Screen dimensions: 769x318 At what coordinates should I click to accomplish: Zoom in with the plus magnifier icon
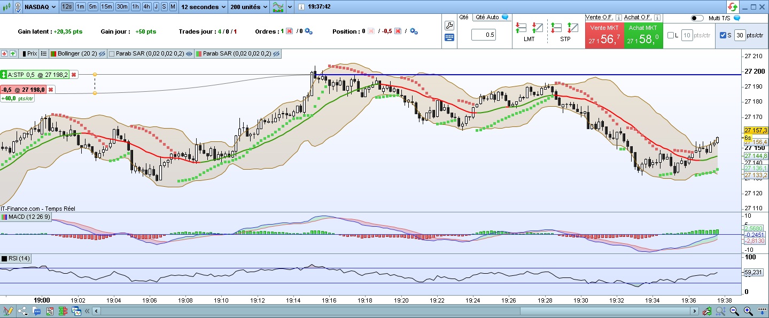click(748, 311)
